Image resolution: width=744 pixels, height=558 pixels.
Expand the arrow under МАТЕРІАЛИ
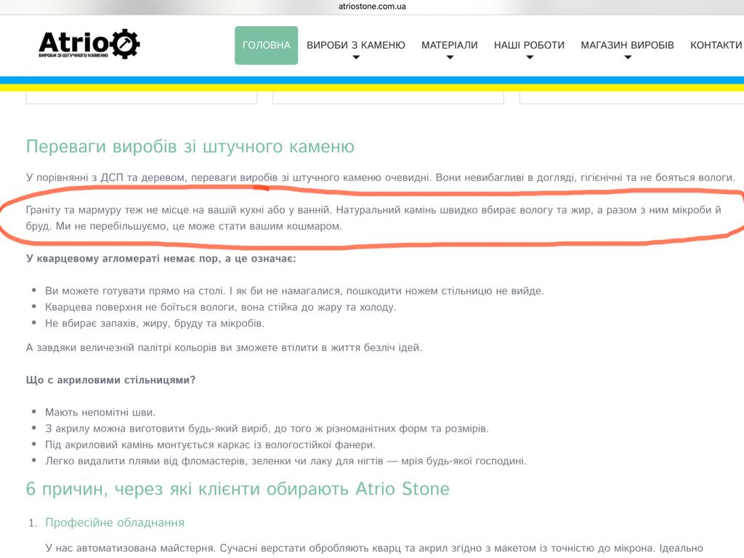450,57
